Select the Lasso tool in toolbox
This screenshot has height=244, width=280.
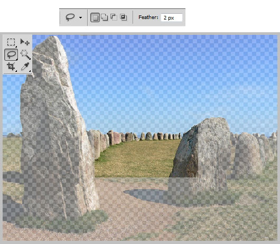[x=11, y=54]
